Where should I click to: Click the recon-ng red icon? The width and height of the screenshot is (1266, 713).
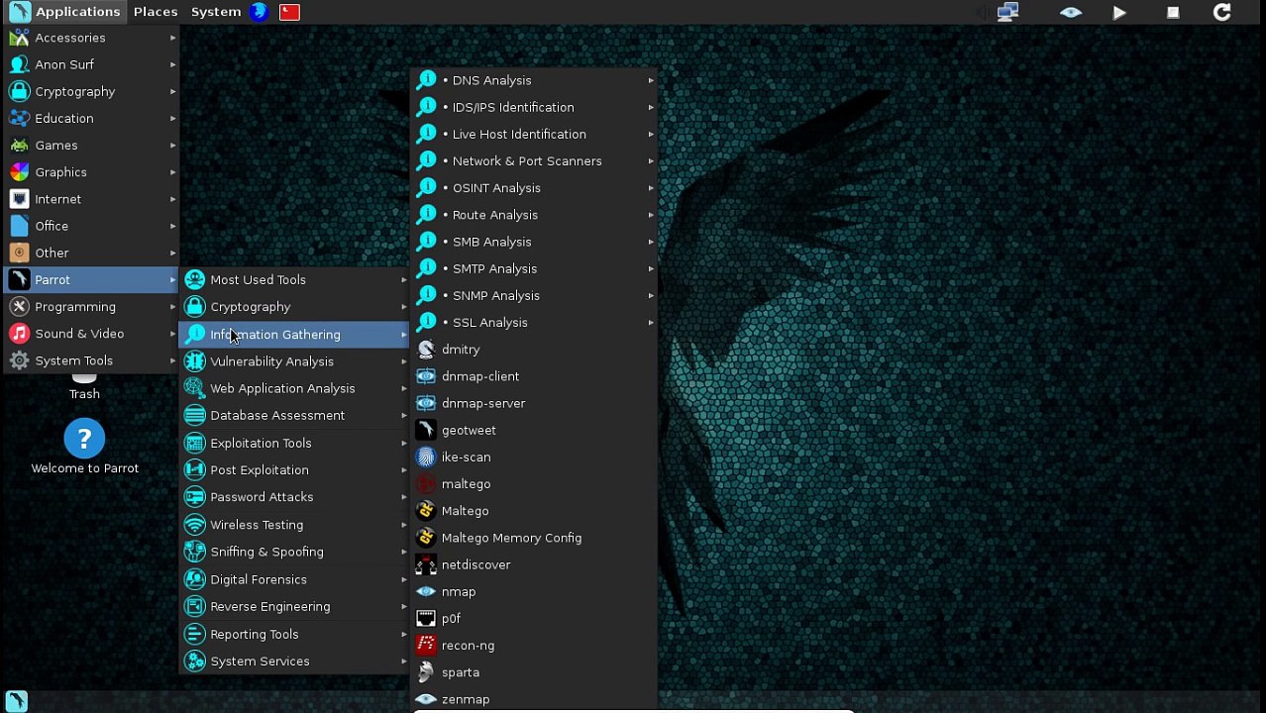point(426,645)
